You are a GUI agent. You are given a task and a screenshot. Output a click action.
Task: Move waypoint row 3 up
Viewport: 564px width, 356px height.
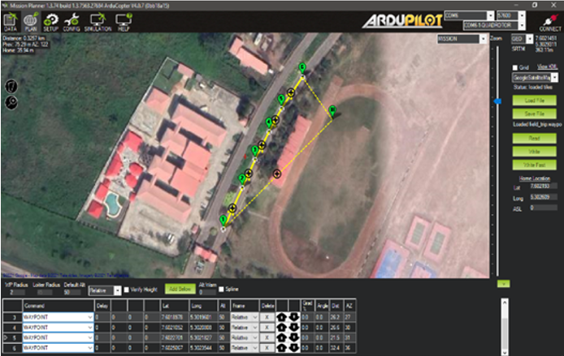[282, 317]
